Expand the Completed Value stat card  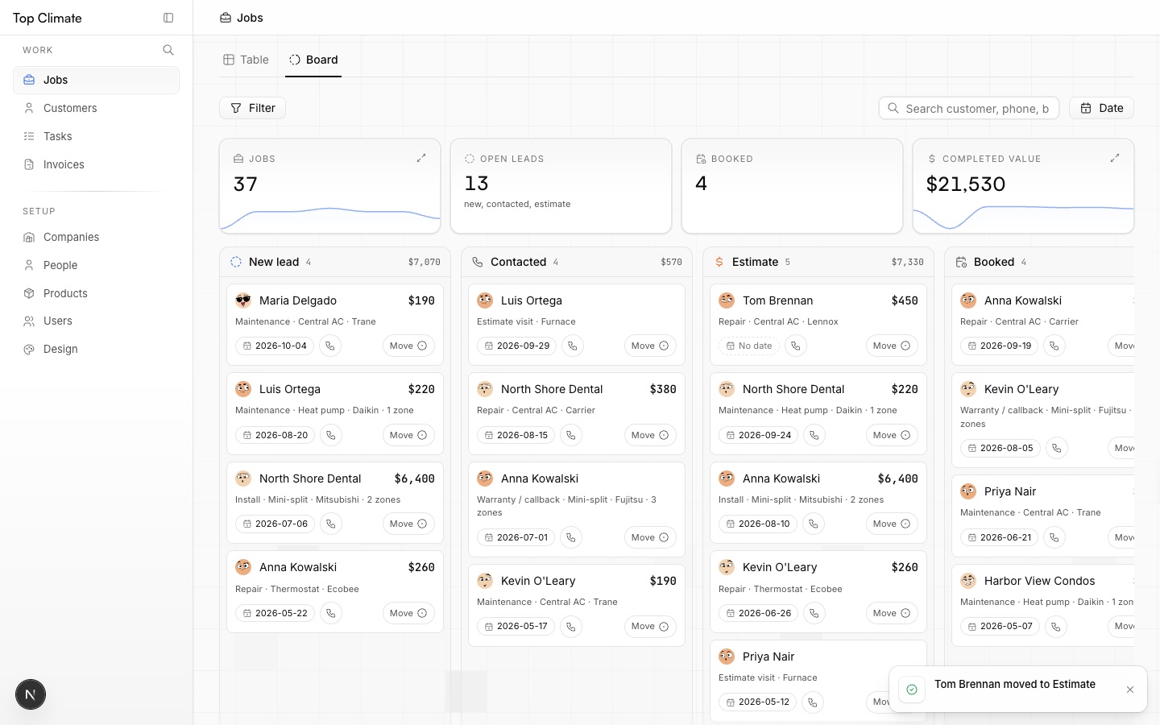coord(1115,158)
